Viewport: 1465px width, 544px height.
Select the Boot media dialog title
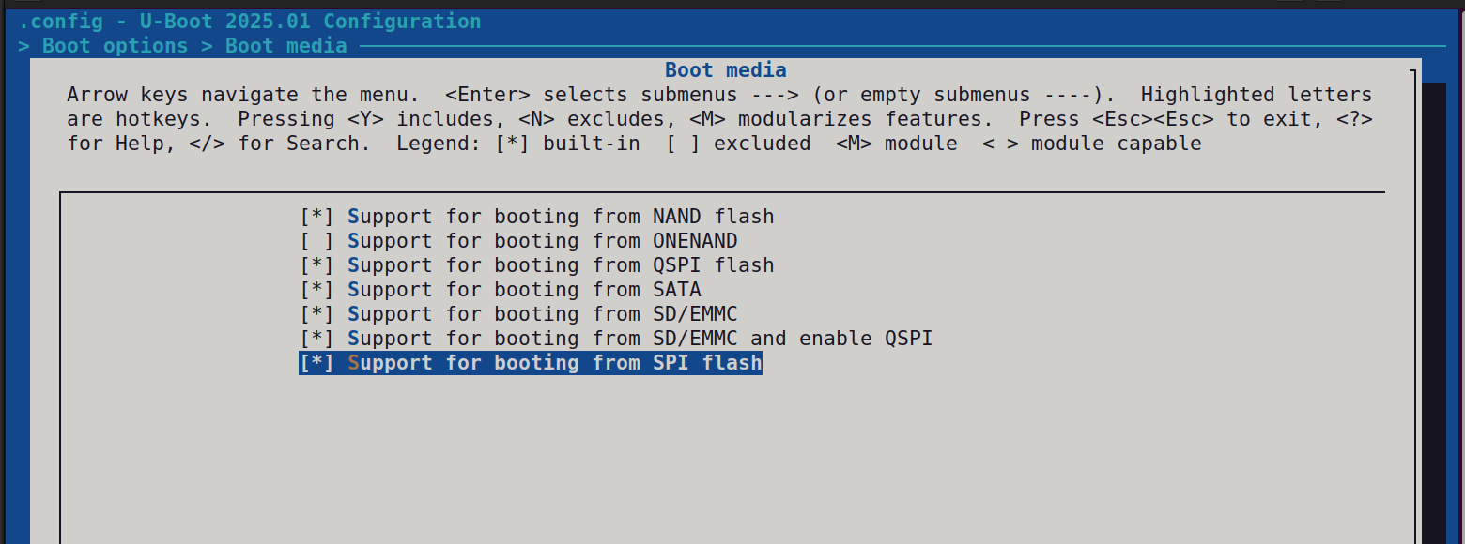(x=724, y=69)
